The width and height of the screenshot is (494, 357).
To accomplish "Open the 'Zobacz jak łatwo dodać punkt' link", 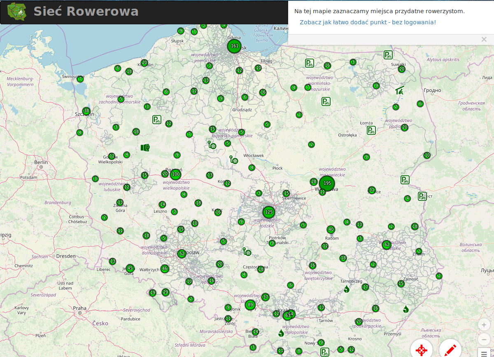I will click(x=368, y=22).
